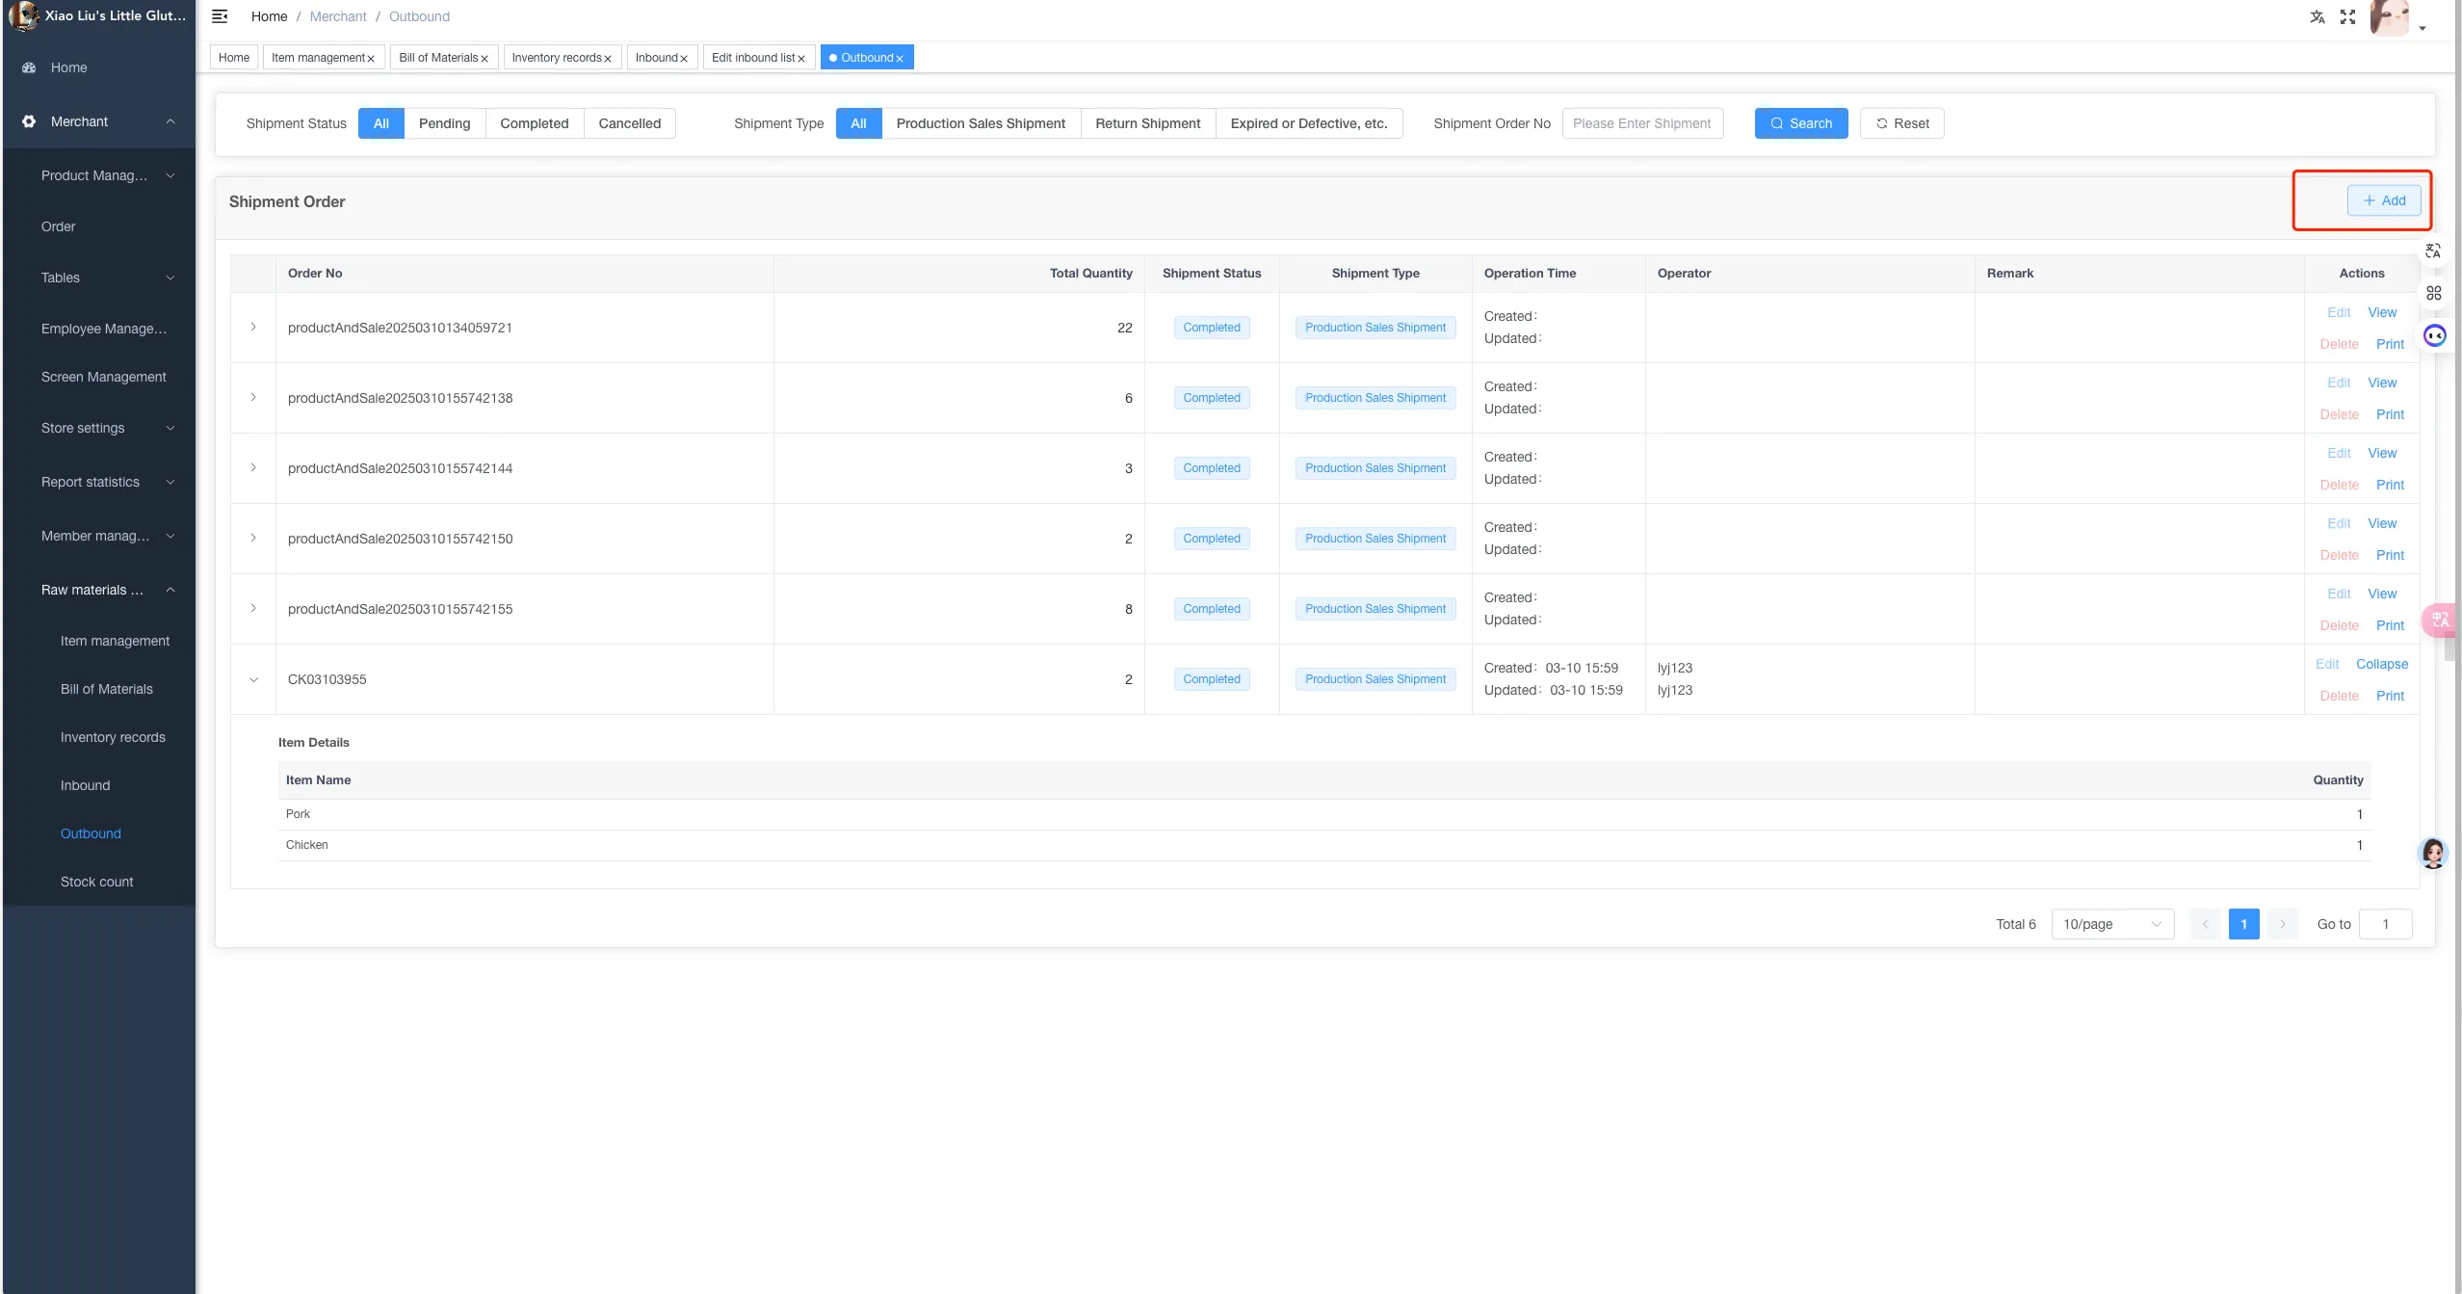
Task: Collapse row CK03103955 chevron
Action: pyautogui.click(x=253, y=679)
